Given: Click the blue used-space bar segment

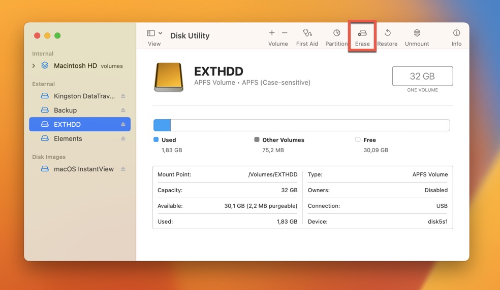Looking at the screenshot, I should click(x=162, y=125).
